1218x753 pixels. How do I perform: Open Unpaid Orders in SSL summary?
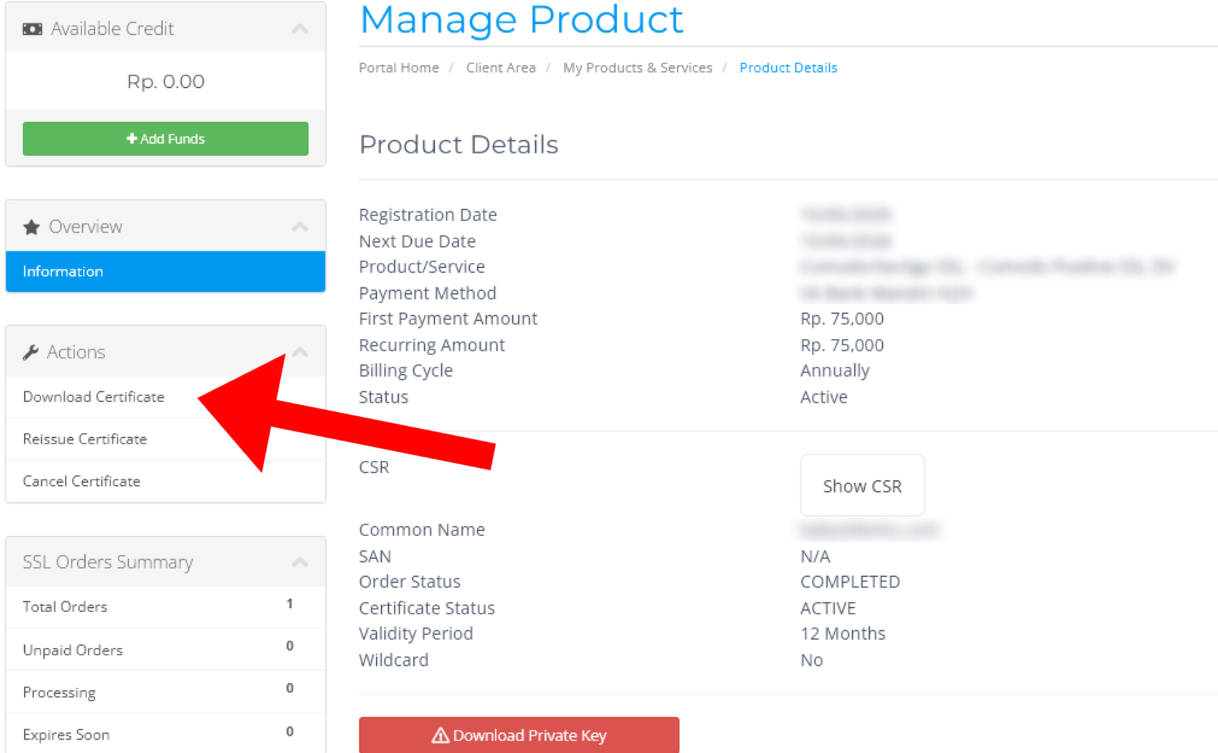[x=72, y=650]
